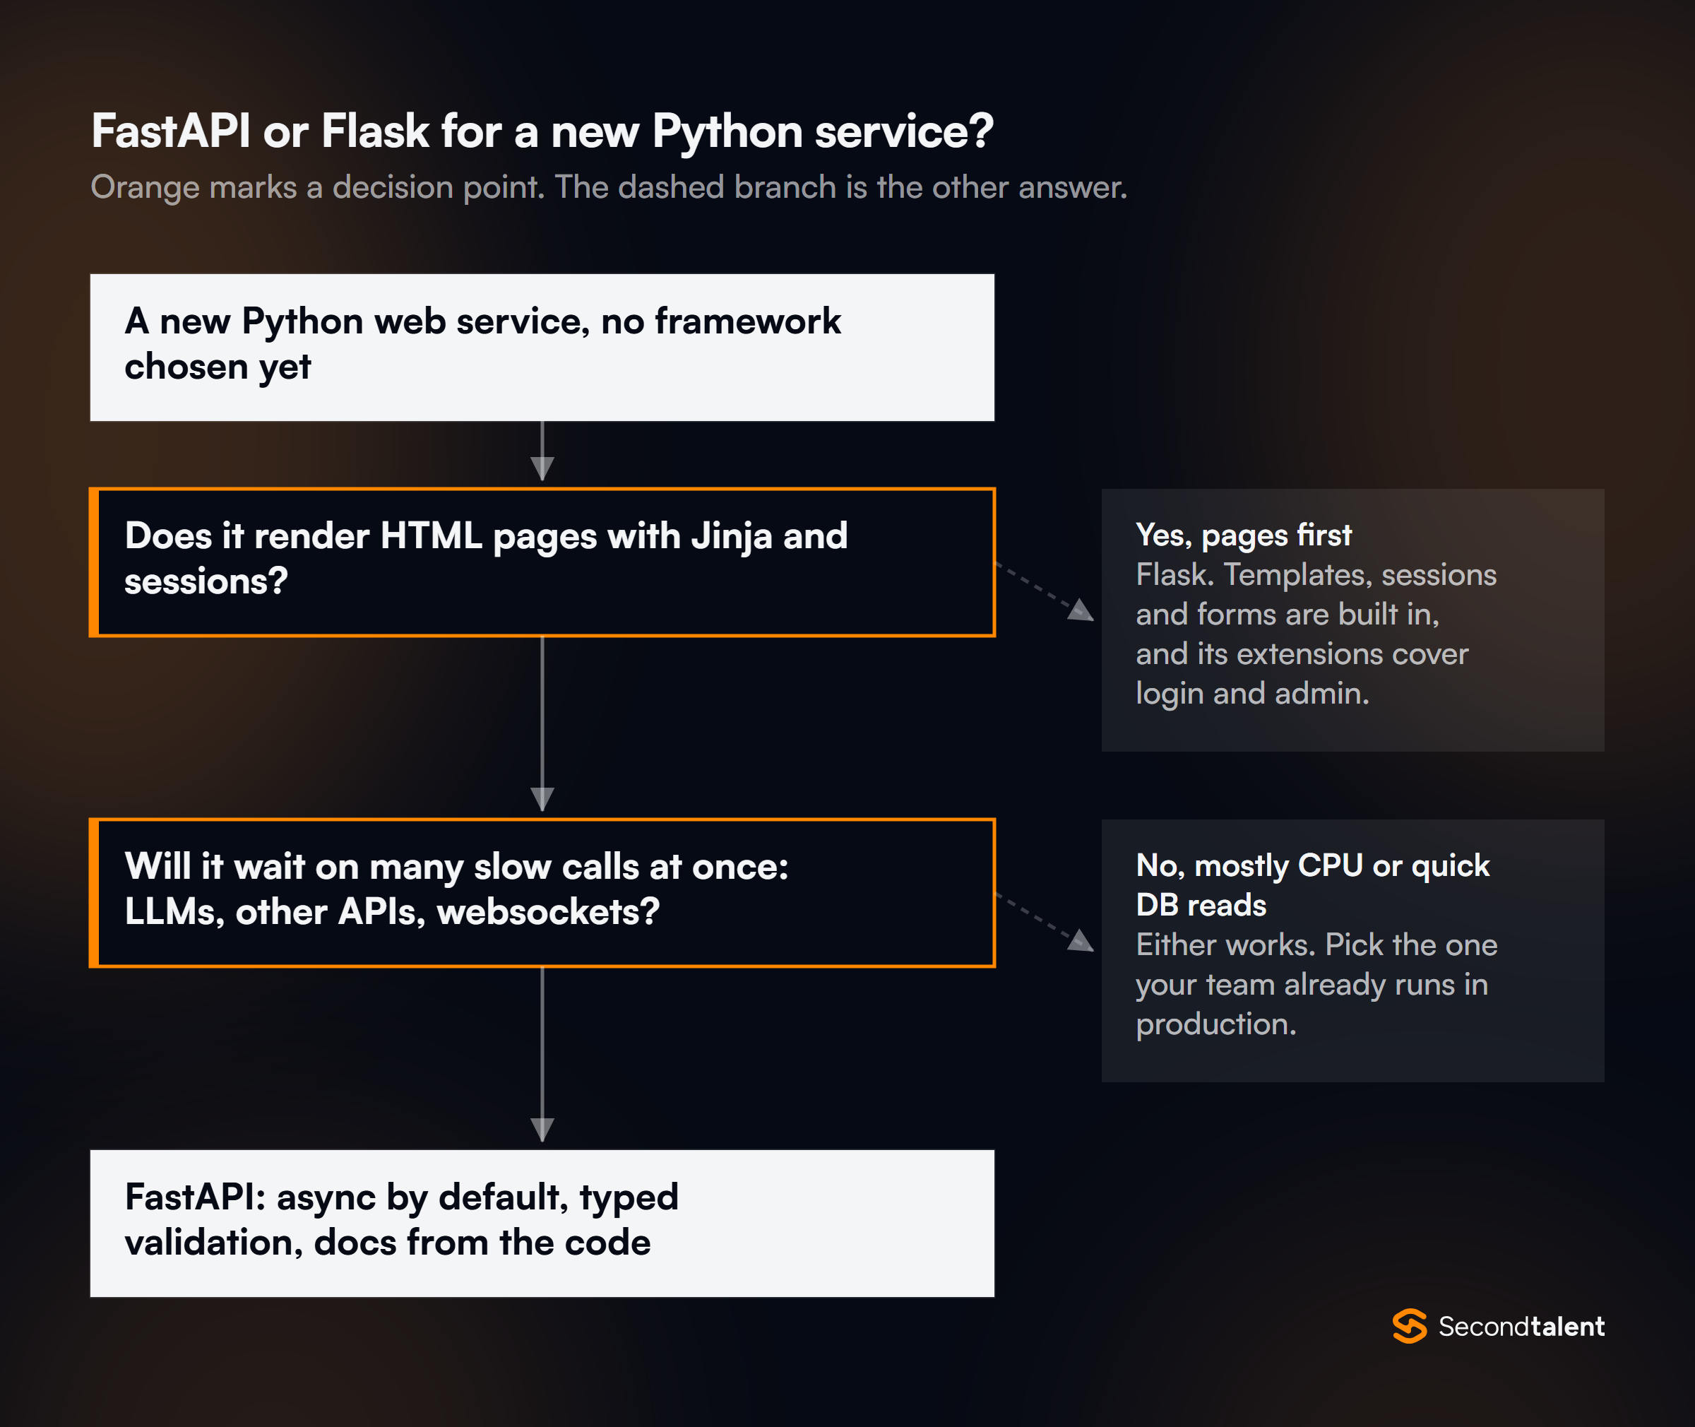Select the "FastAPI: async by default" result box
This screenshot has width=1695, height=1427.
point(542,1223)
